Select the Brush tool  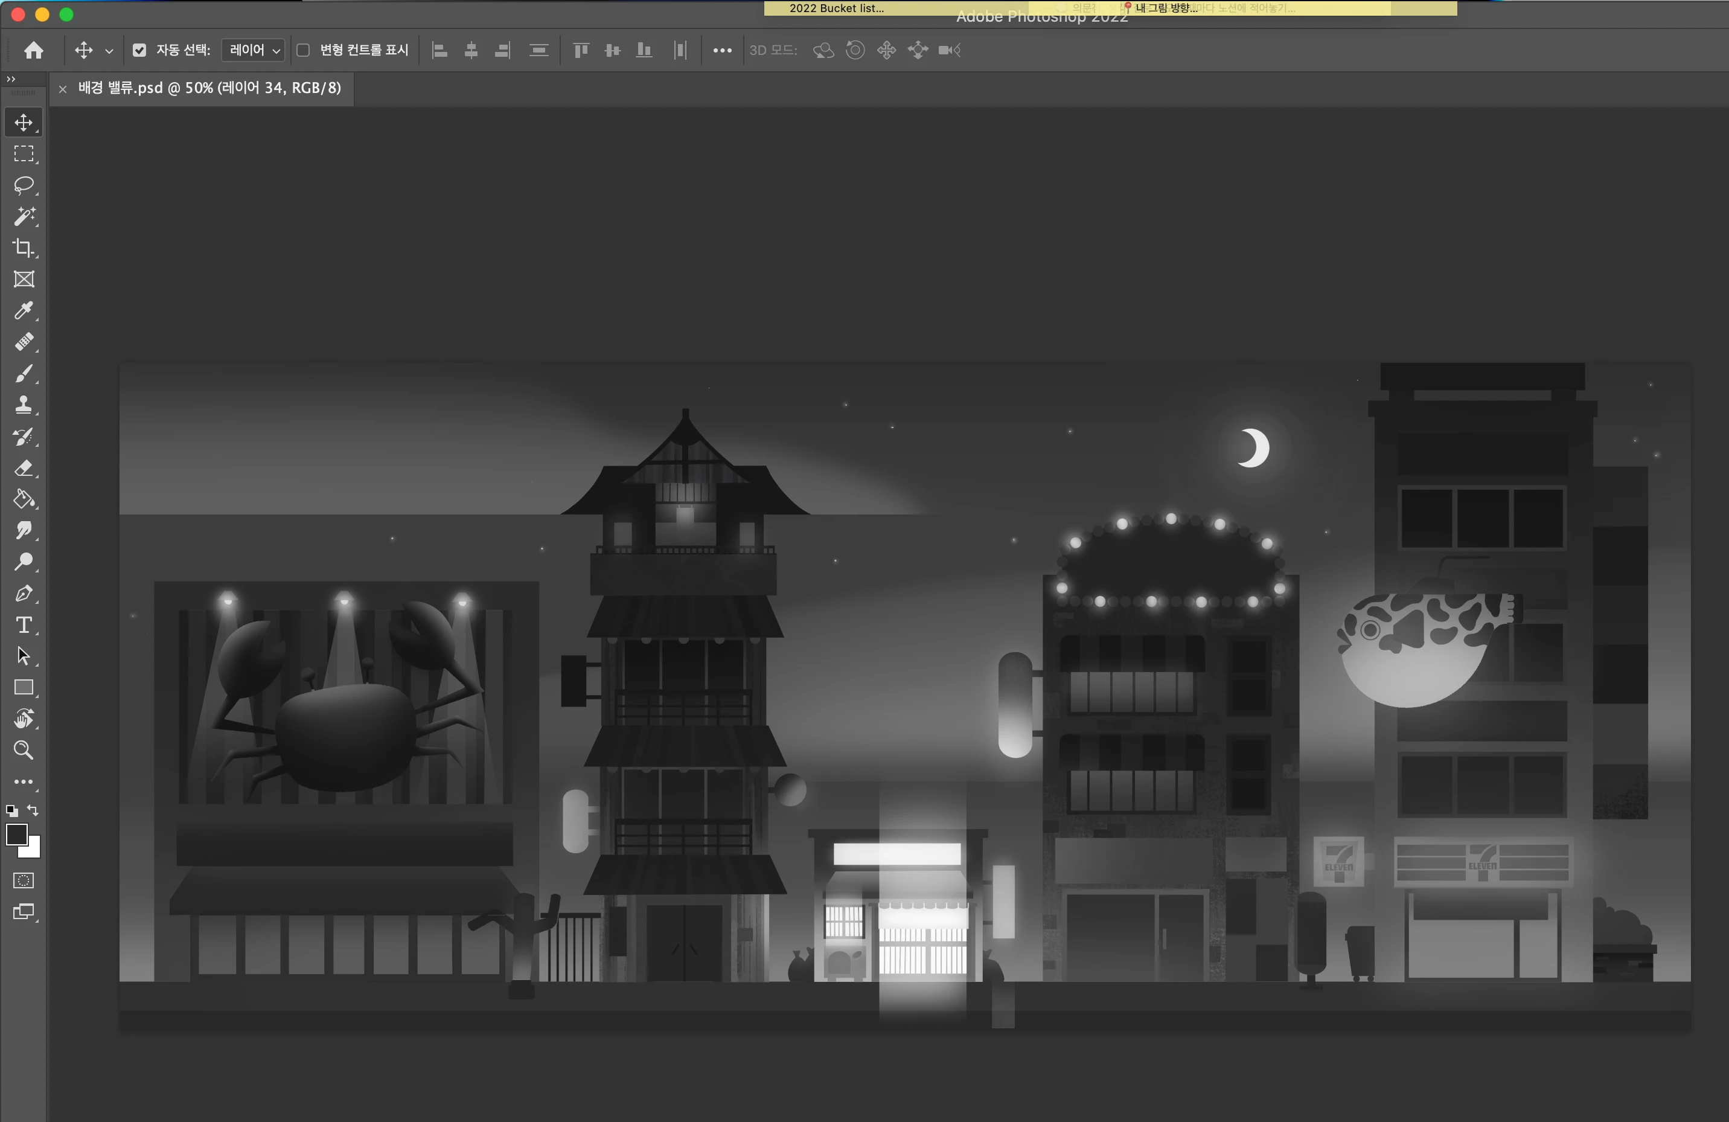(24, 374)
